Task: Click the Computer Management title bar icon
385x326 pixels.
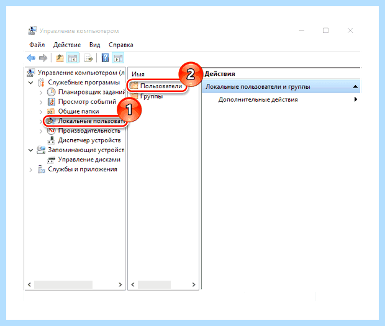Action: [32, 30]
